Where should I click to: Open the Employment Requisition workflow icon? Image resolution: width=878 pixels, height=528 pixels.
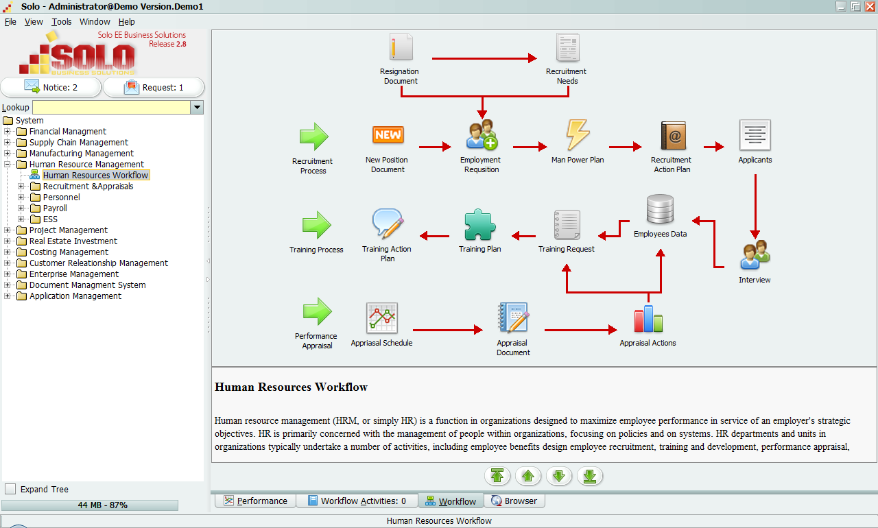coord(482,135)
